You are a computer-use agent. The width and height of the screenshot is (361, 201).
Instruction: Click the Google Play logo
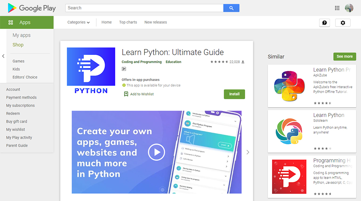click(x=32, y=8)
